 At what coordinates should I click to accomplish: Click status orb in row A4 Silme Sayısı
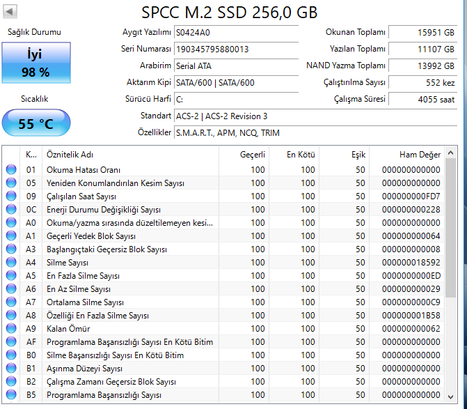[11, 262]
